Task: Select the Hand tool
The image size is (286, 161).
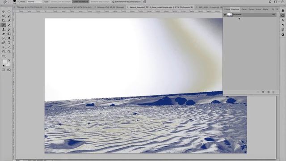Action: 4,52
